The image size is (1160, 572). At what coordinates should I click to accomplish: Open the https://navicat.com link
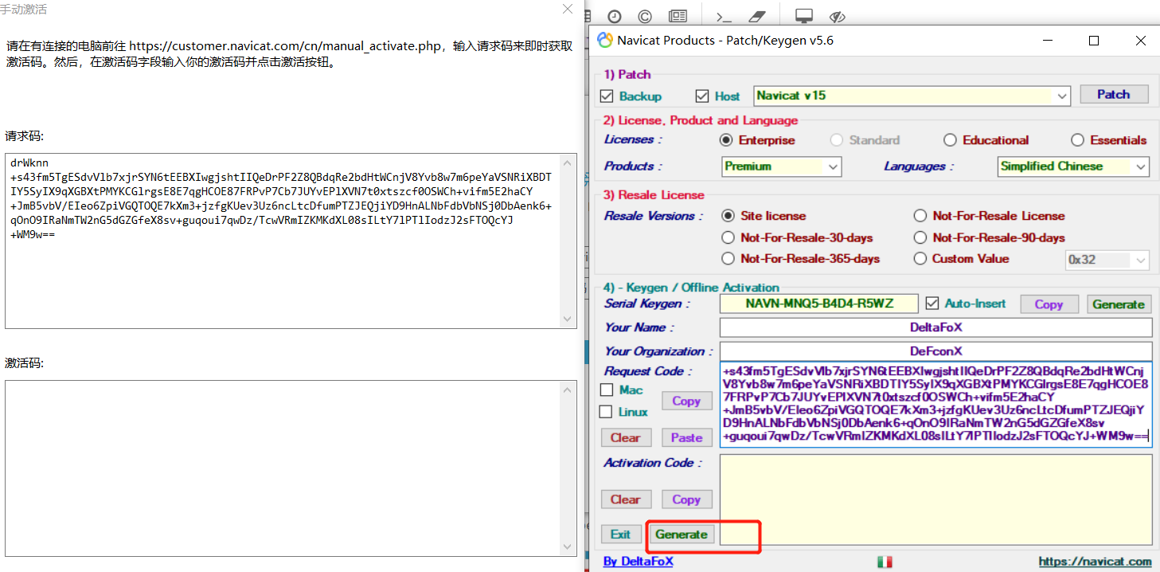1095,562
